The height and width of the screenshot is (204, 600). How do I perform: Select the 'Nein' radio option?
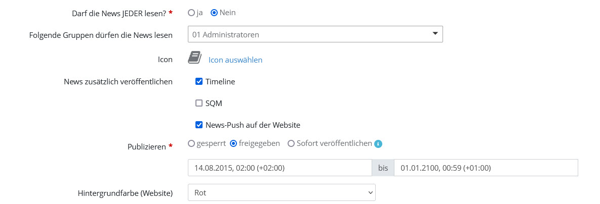pyautogui.click(x=214, y=13)
